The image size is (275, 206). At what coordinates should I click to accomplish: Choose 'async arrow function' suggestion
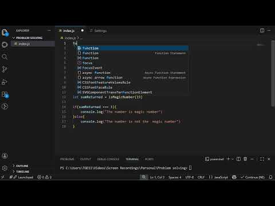click(x=132, y=77)
